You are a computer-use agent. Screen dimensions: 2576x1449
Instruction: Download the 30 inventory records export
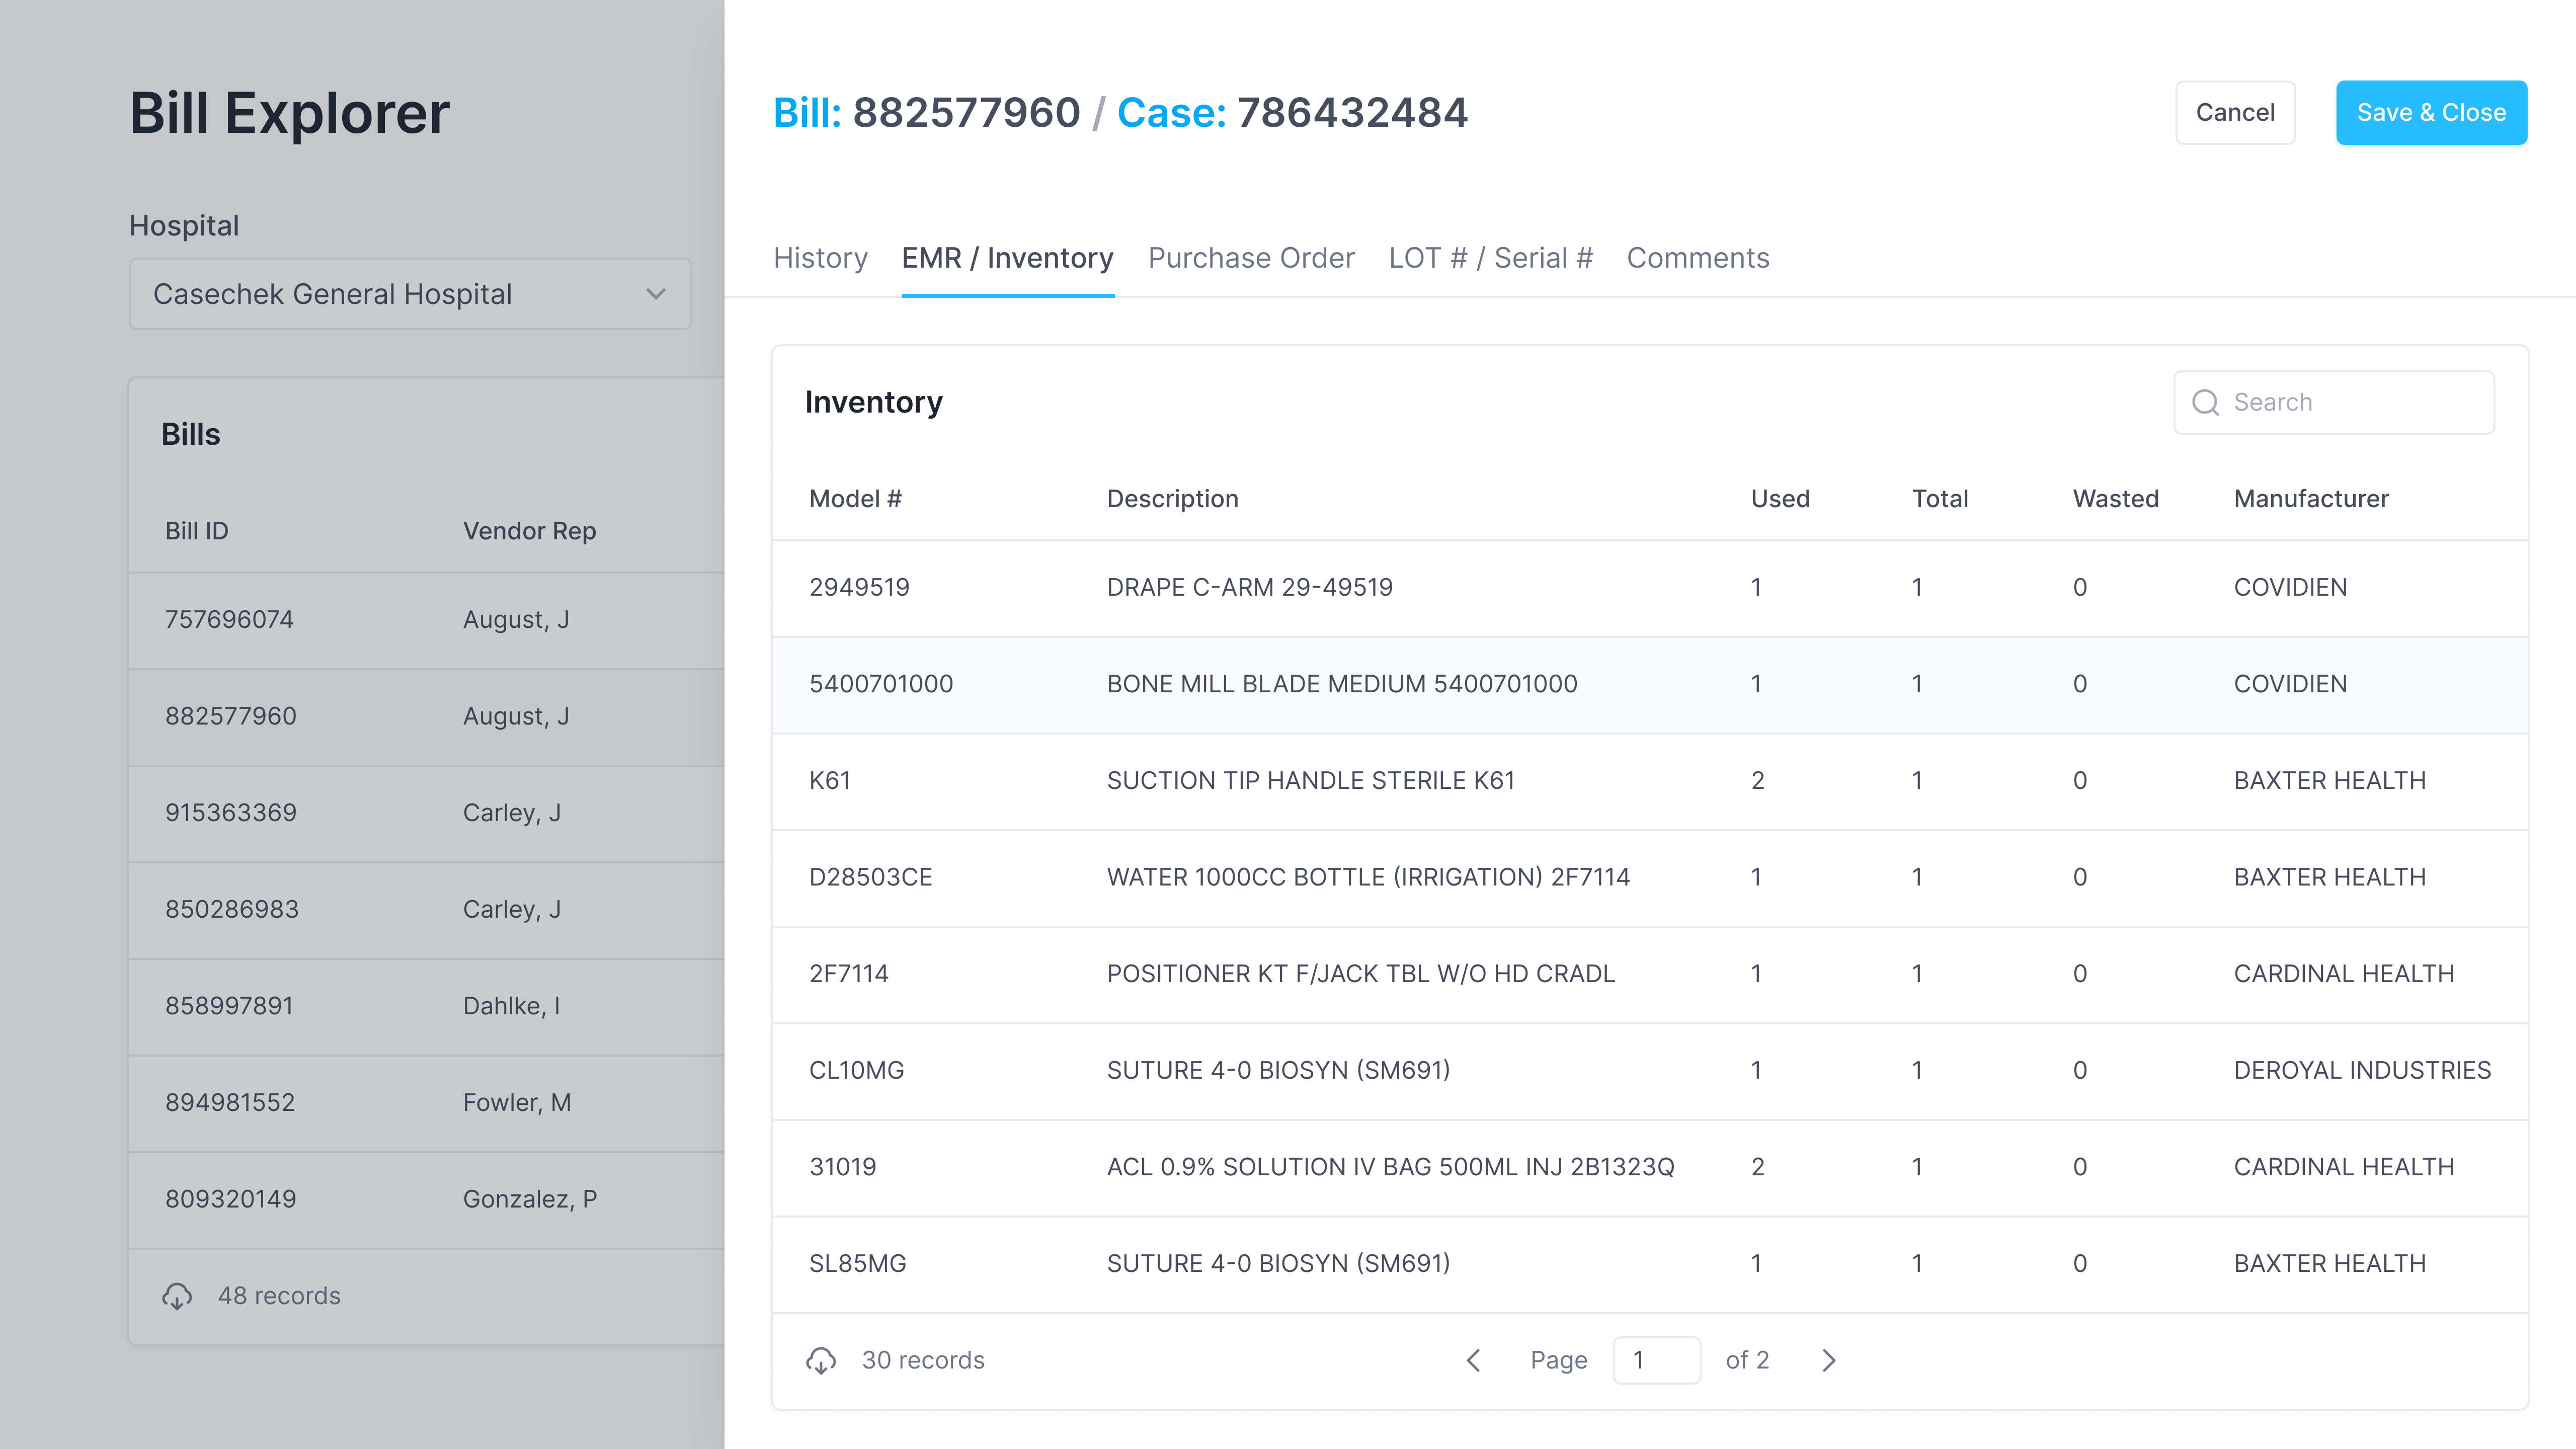pyautogui.click(x=822, y=1360)
